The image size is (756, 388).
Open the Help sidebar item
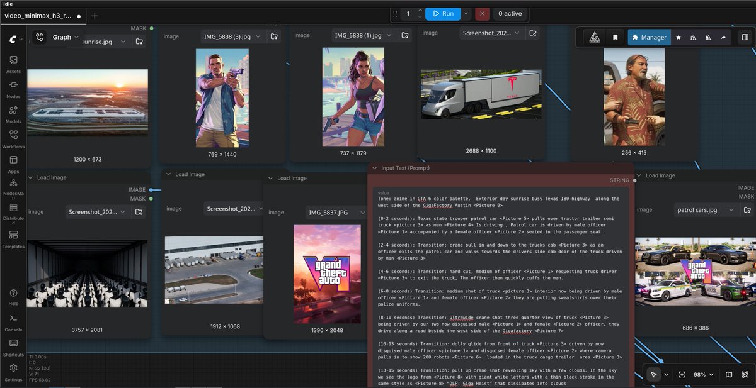click(x=13, y=297)
